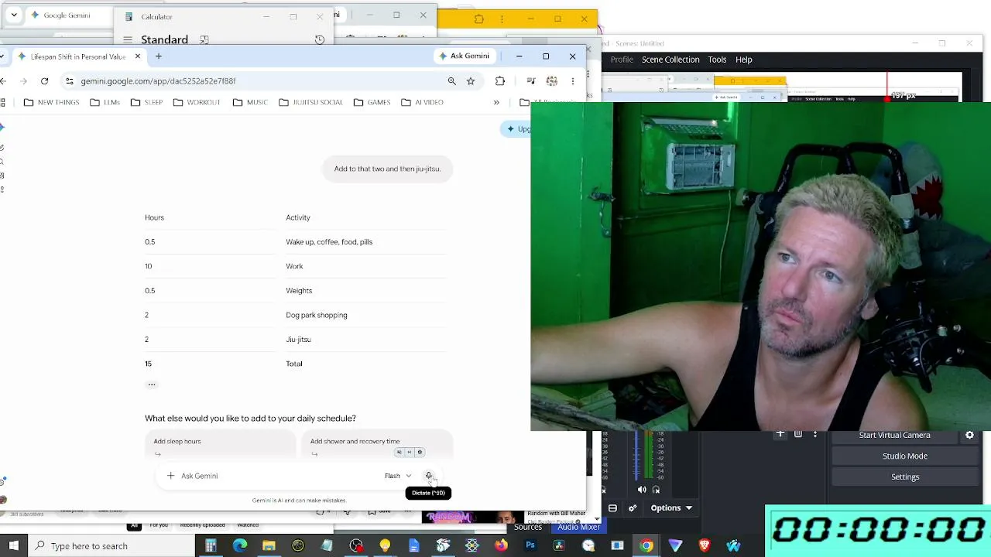Open Chrome's three-dot menu
The image size is (991, 557).
(x=573, y=80)
